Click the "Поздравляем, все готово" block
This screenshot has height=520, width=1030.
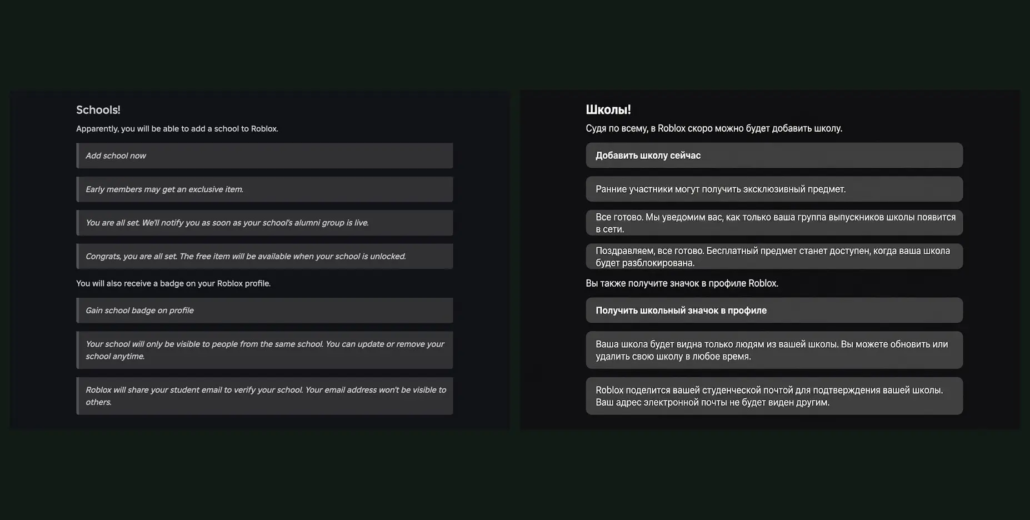[774, 256]
